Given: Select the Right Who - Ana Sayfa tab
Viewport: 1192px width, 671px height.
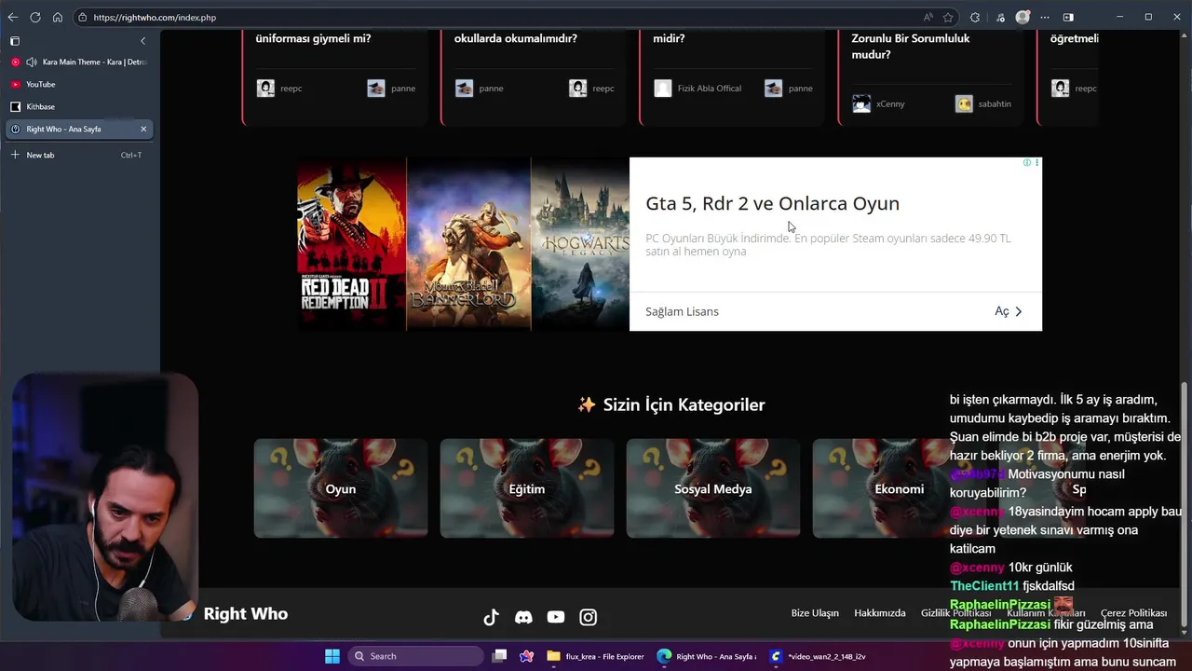Looking at the screenshot, I should pos(79,129).
